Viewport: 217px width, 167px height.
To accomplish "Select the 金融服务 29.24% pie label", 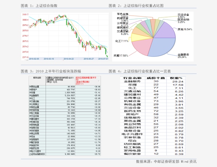I will pos(183,56).
